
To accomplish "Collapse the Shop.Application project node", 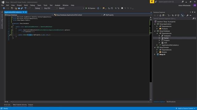I will point(155,24).
